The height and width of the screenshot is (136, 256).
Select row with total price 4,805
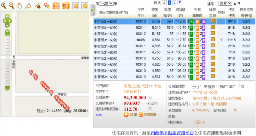click(174, 46)
